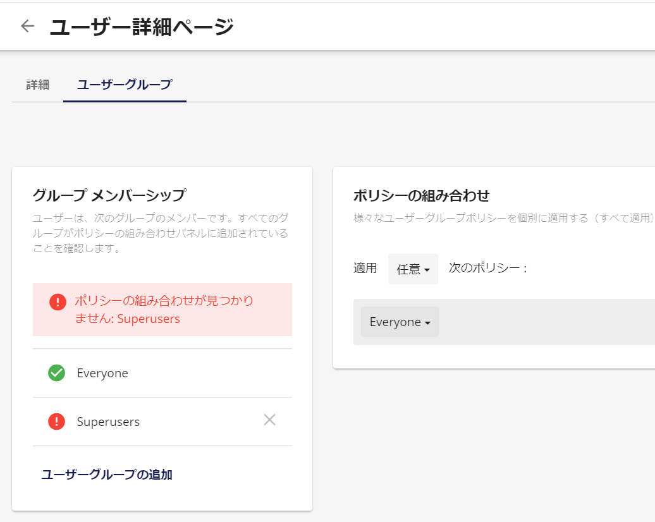
Task: Open the 任意 dropdown
Action: pyautogui.click(x=413, y=269)
